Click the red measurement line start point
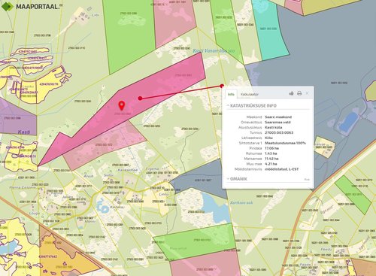The image size is (376, 276). click(140, 99)
